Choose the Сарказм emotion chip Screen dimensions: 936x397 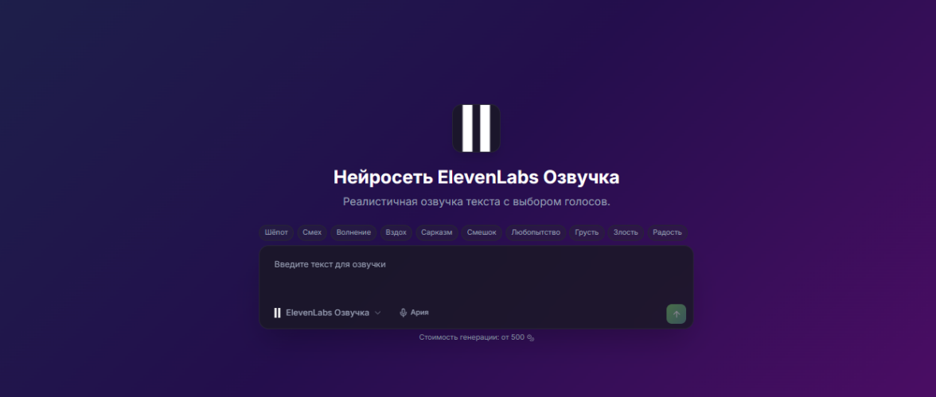[x=436, y=232]
